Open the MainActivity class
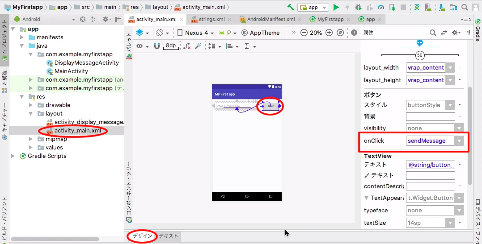 click(x=72, y=71)
